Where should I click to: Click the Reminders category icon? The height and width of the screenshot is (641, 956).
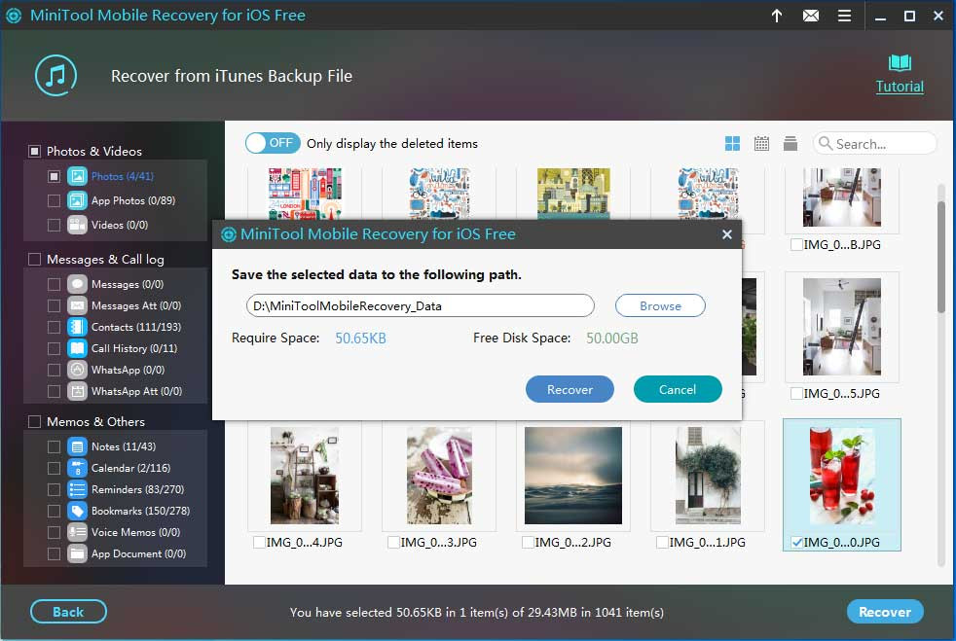tap(77, 489)
